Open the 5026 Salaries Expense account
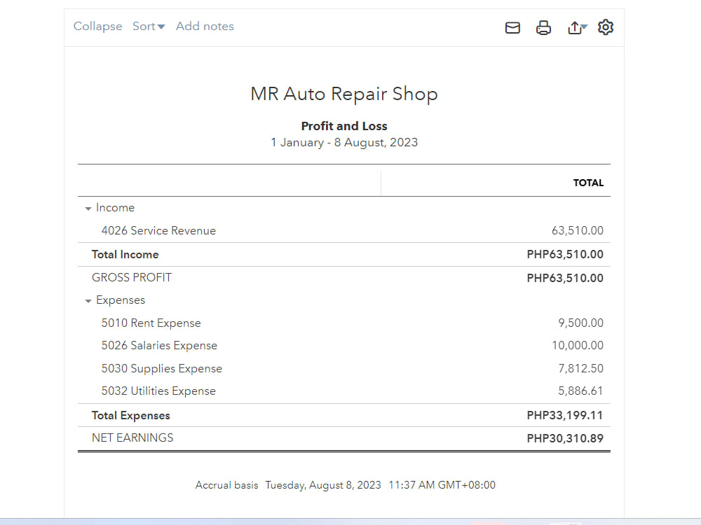 tap(159, 345)
